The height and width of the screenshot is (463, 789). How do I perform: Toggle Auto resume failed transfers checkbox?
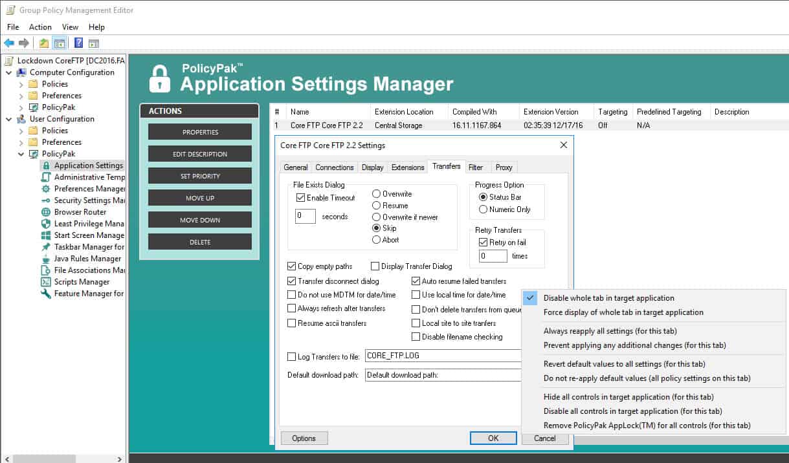pyautogui.click(x=416, y=281)
